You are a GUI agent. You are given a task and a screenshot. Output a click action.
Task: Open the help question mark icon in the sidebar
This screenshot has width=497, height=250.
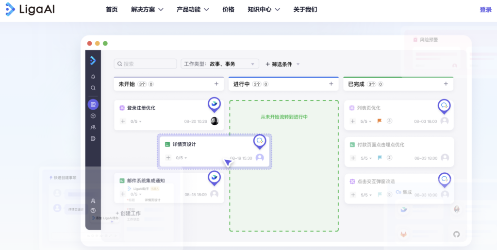93,210
